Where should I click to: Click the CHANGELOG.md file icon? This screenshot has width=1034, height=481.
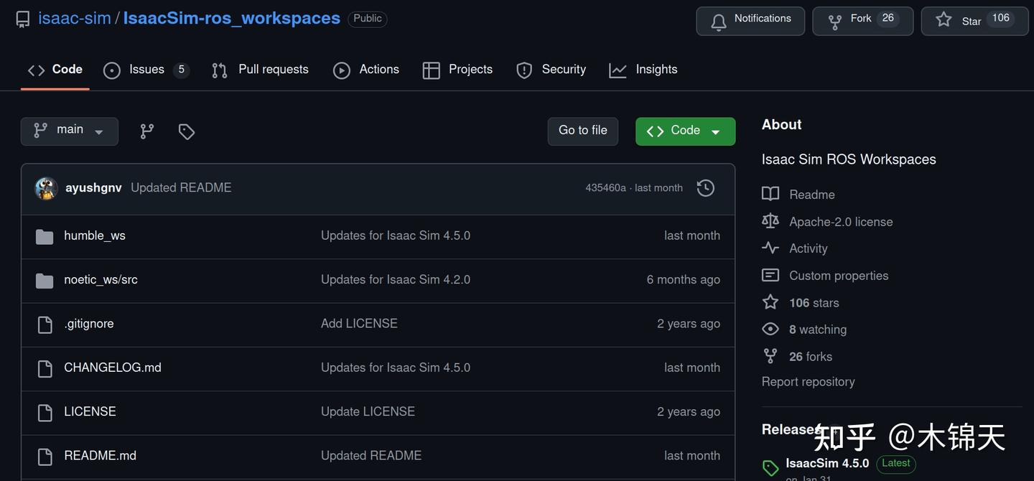(45, 368)
